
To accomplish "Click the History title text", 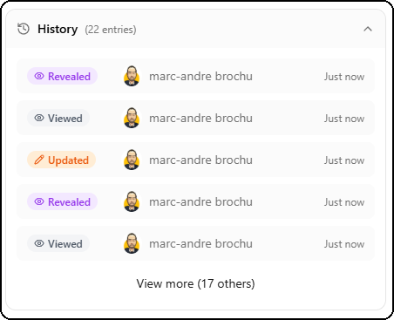I will tap(58, 30).
